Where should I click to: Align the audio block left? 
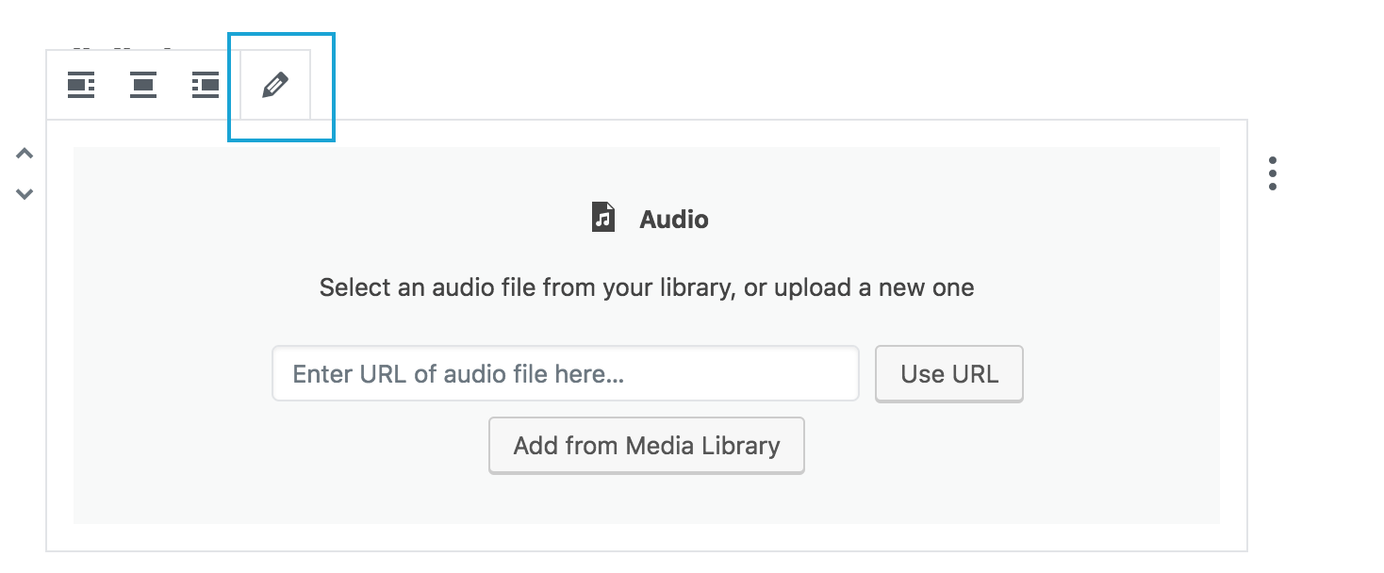(x=81, y=86)
